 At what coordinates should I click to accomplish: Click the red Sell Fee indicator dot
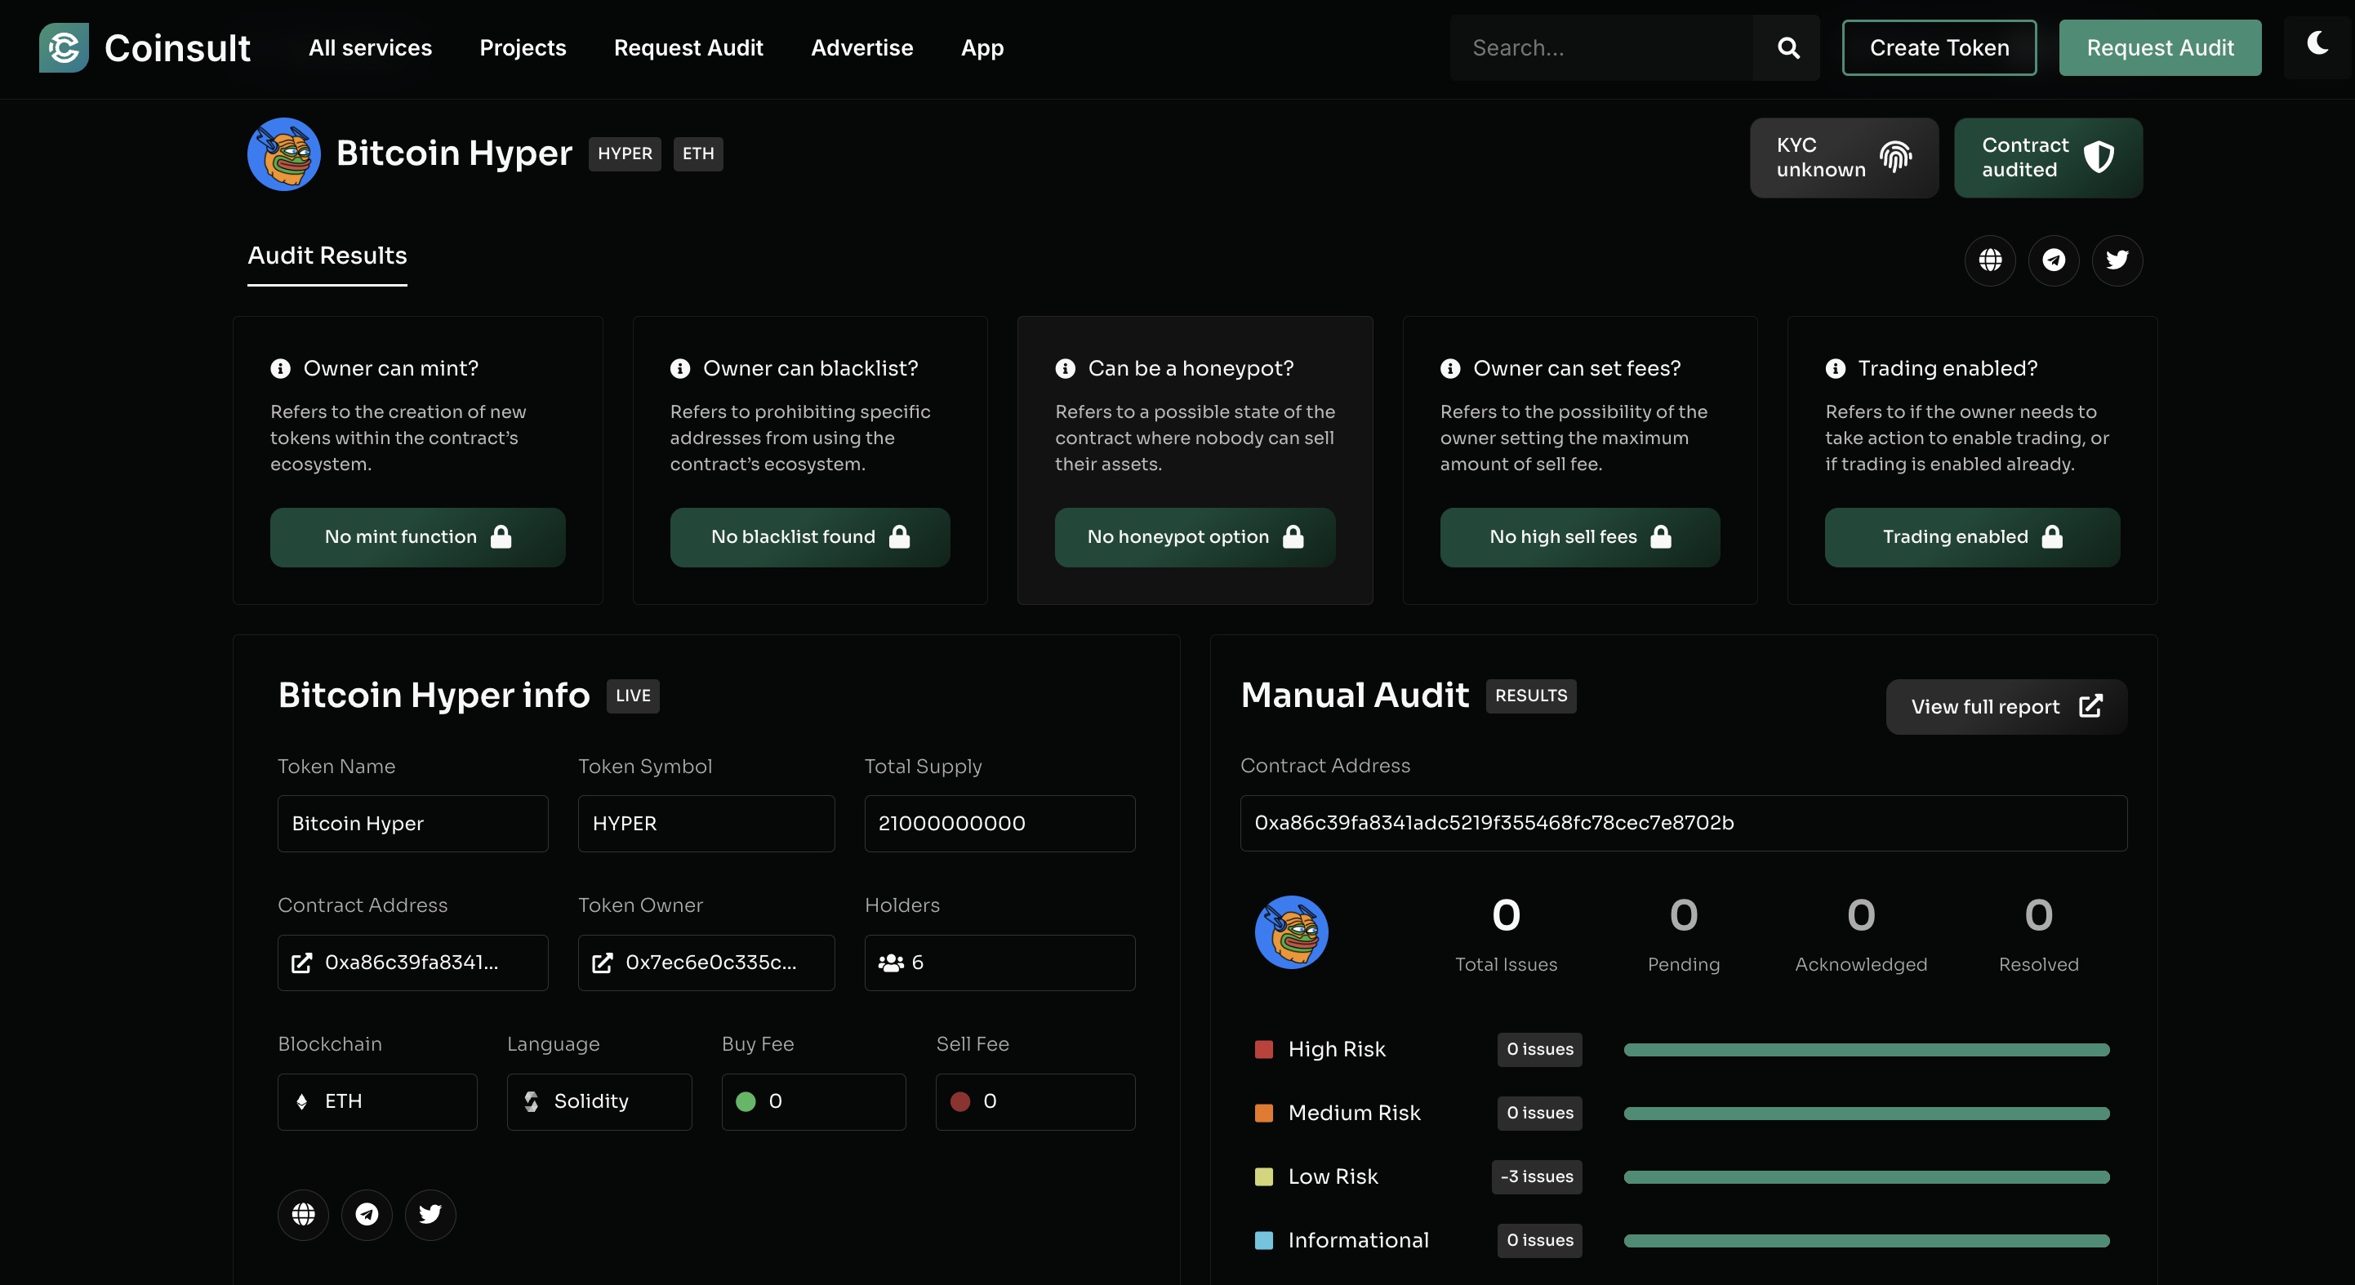click(x=960, y=1101)
